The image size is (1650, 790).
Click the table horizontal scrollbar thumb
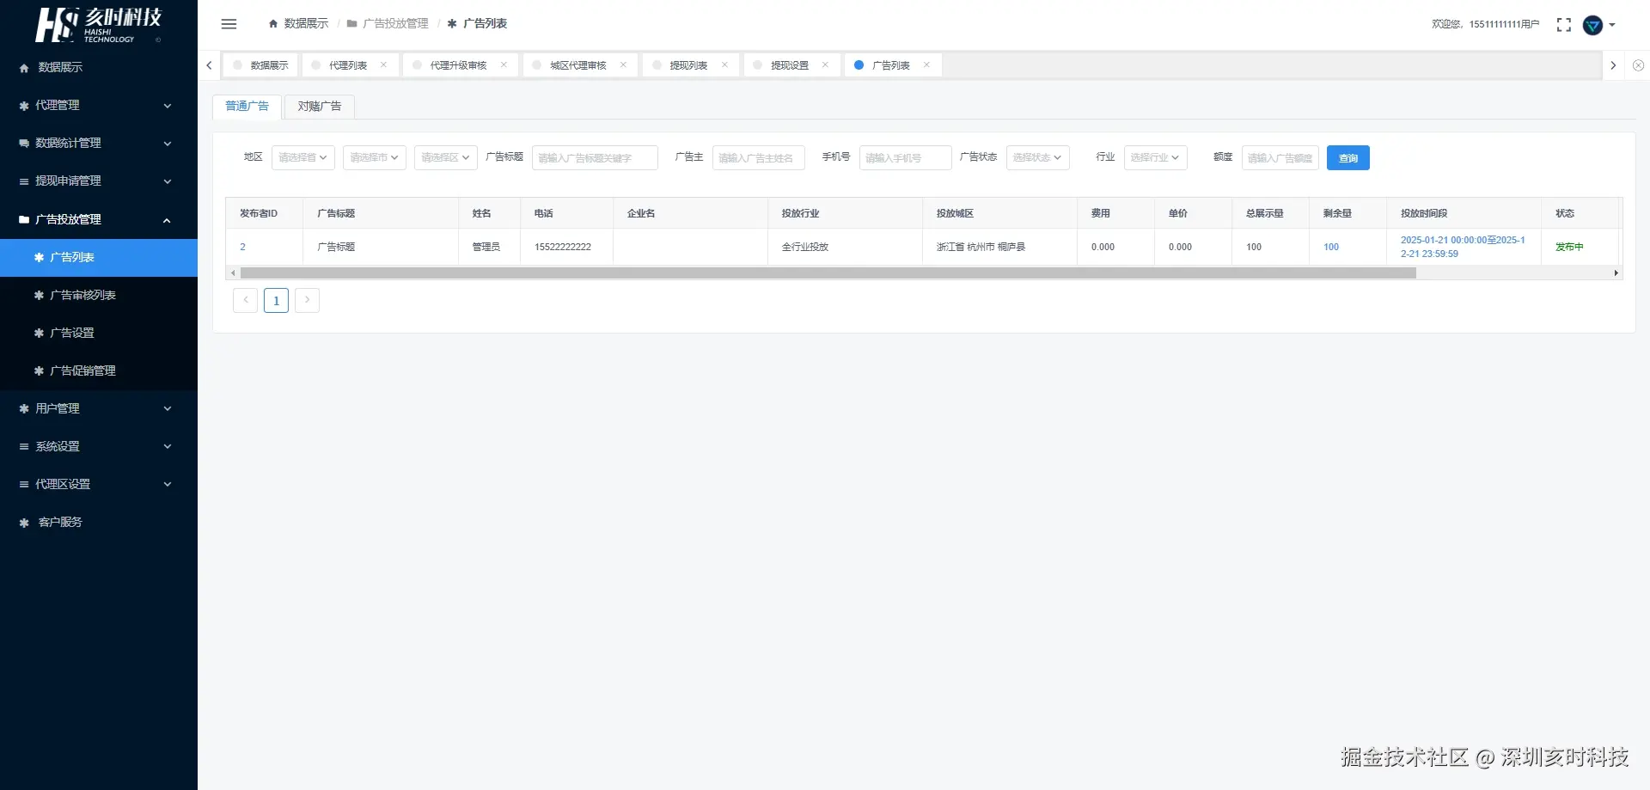(828, 273)
